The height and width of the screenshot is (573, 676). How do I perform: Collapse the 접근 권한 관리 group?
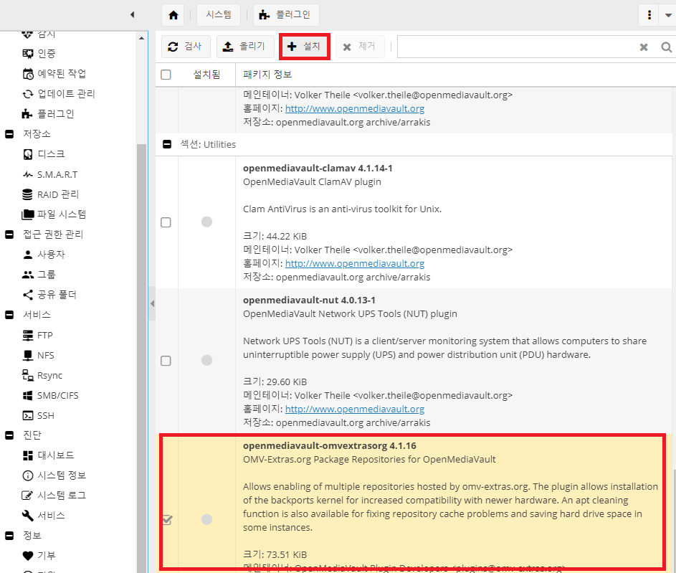point(9,235)
